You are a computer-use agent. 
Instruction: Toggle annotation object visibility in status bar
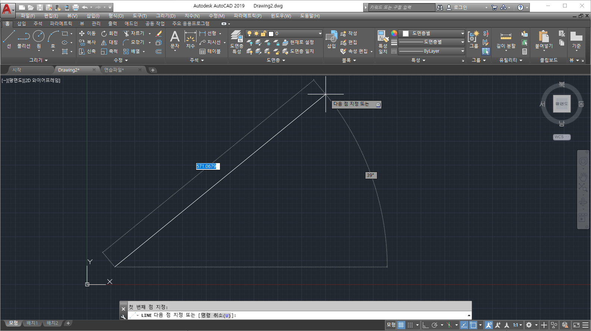[488, 325]
